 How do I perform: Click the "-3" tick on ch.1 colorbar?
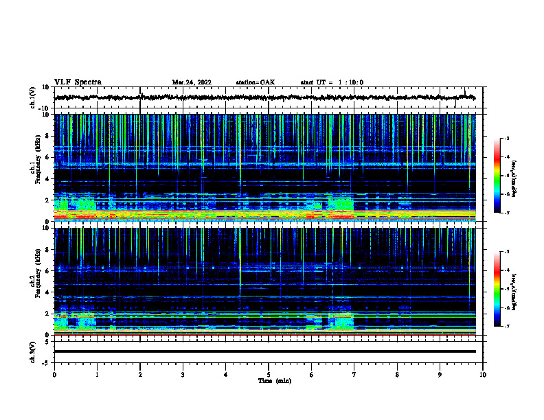[x=506, y=139]
